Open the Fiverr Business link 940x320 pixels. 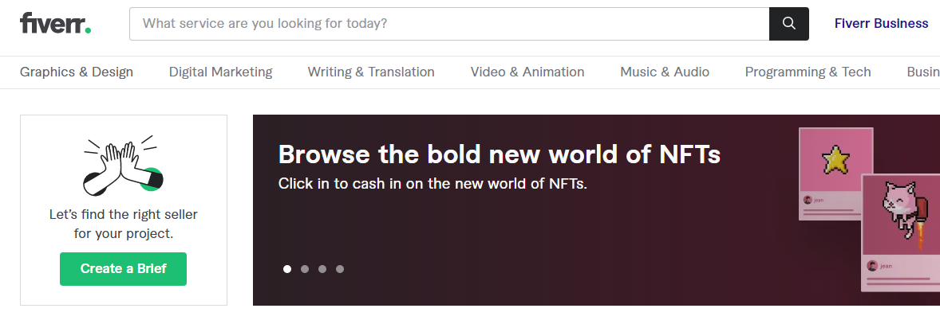coord(881,23)
